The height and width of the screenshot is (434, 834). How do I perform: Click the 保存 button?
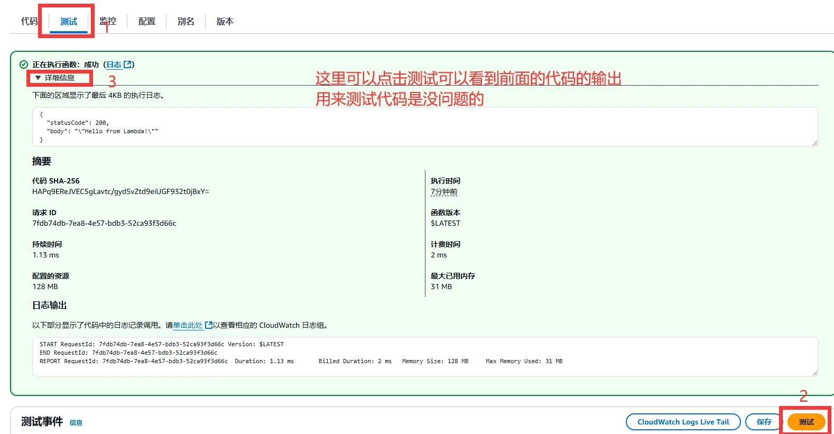[764, 422]
